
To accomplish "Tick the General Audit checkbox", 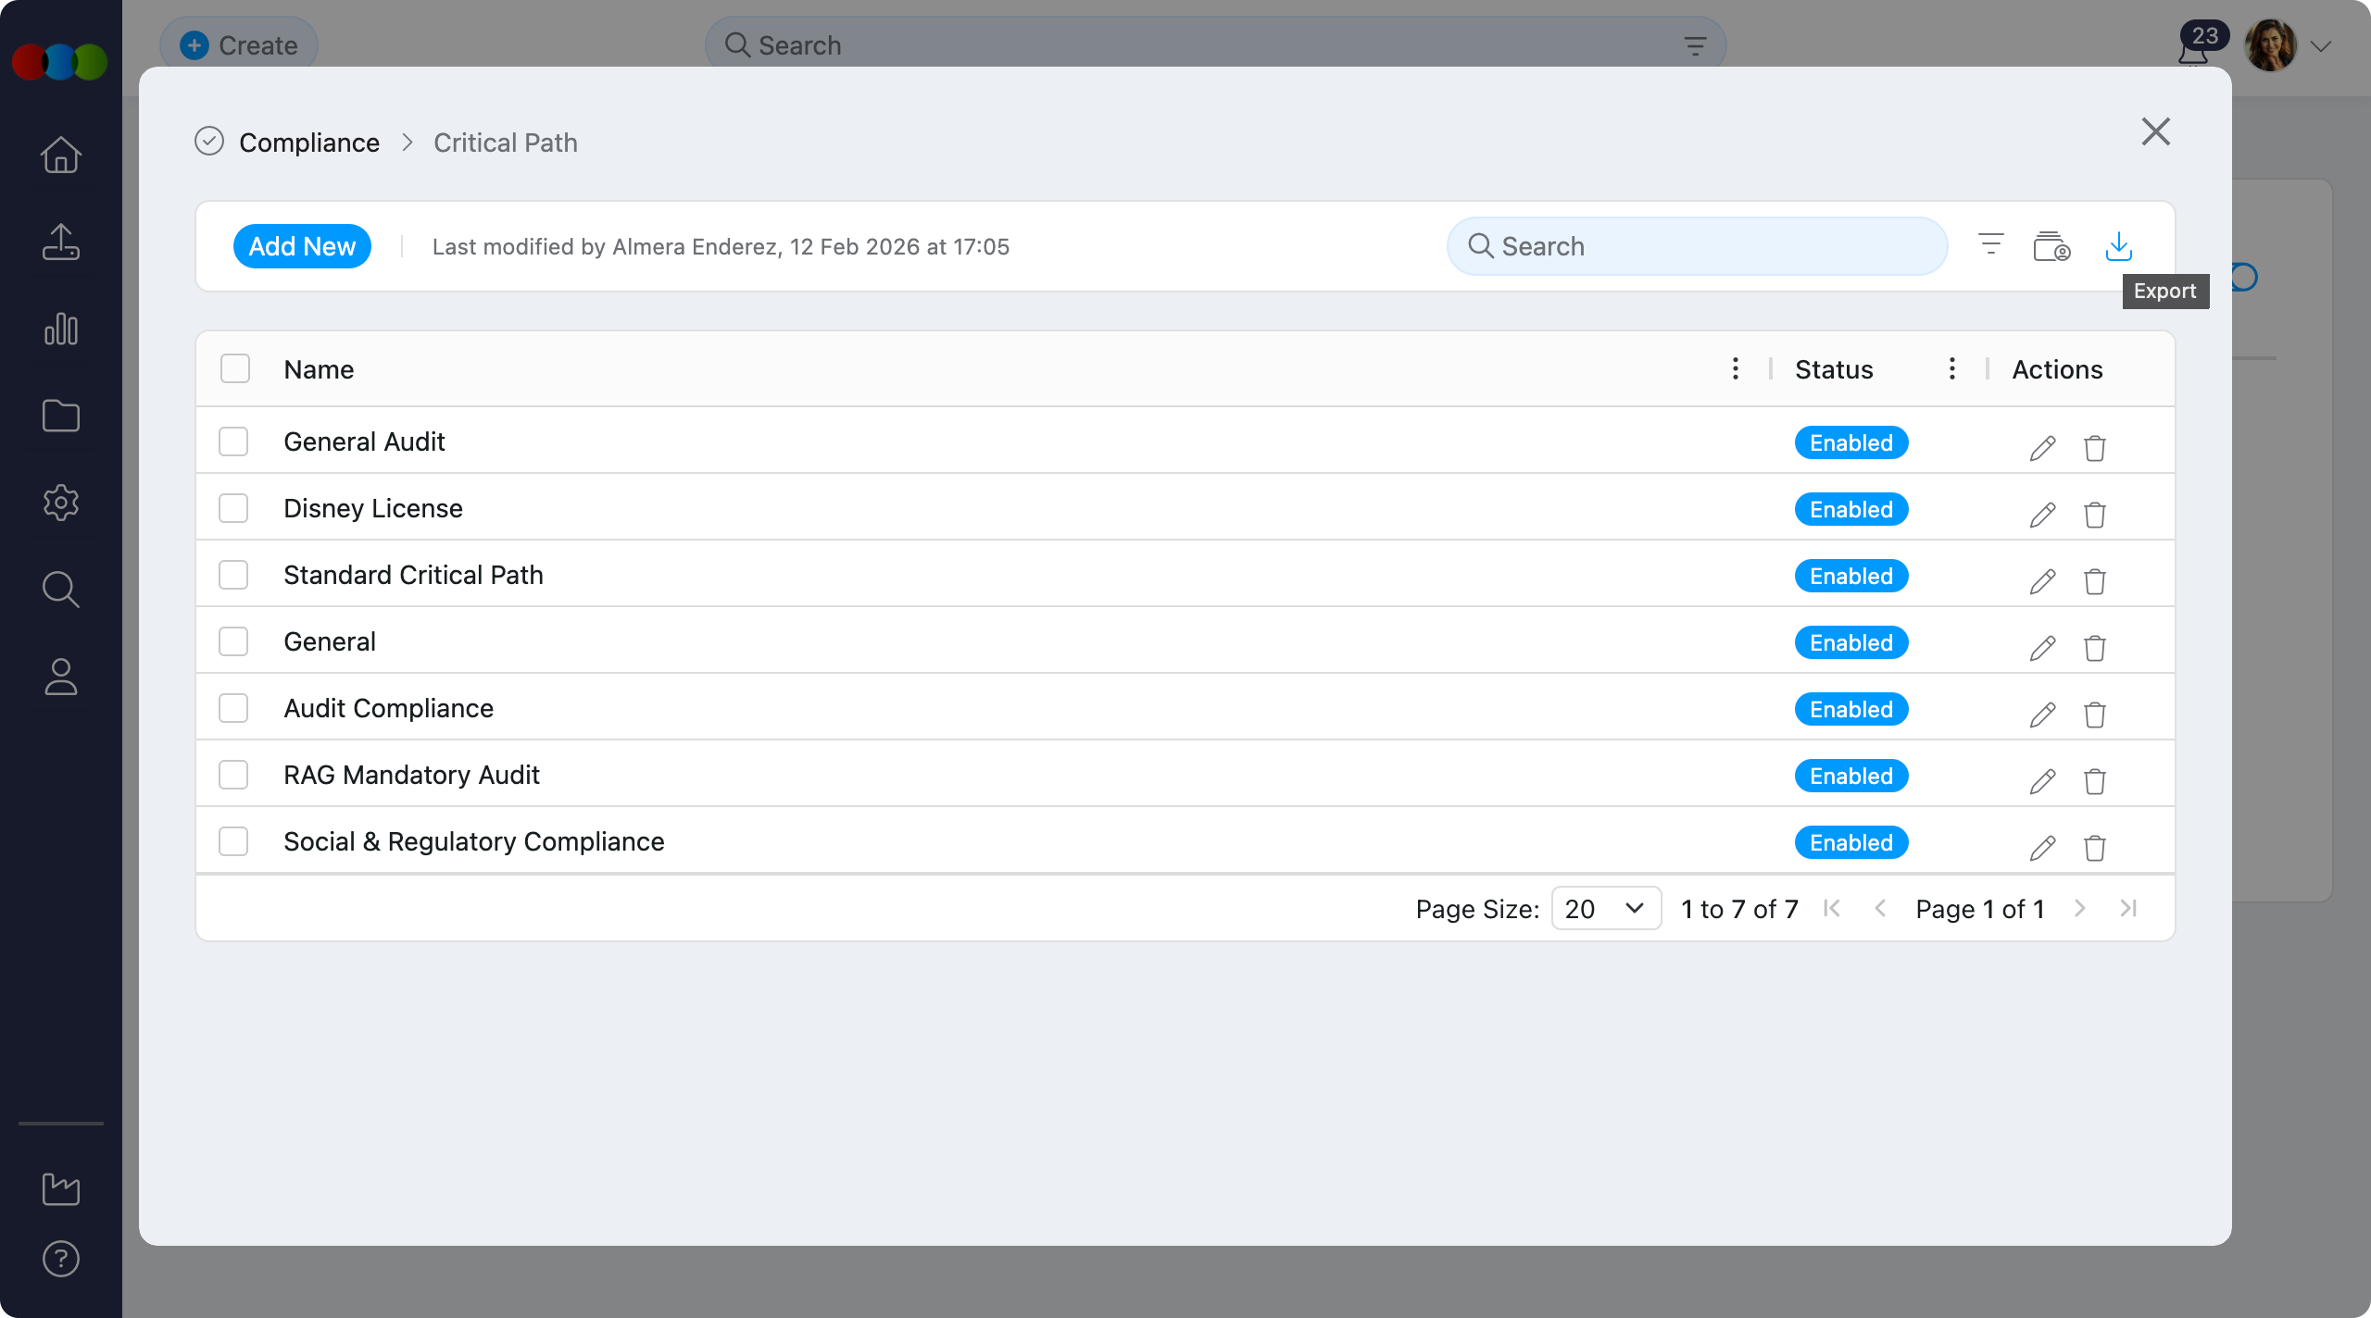I will coord(233,441).
